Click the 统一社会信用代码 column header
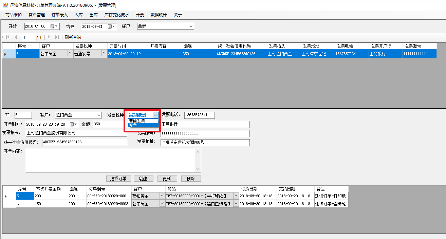The height and width of the screenshot is (239, 446). [x=241, y=46]
